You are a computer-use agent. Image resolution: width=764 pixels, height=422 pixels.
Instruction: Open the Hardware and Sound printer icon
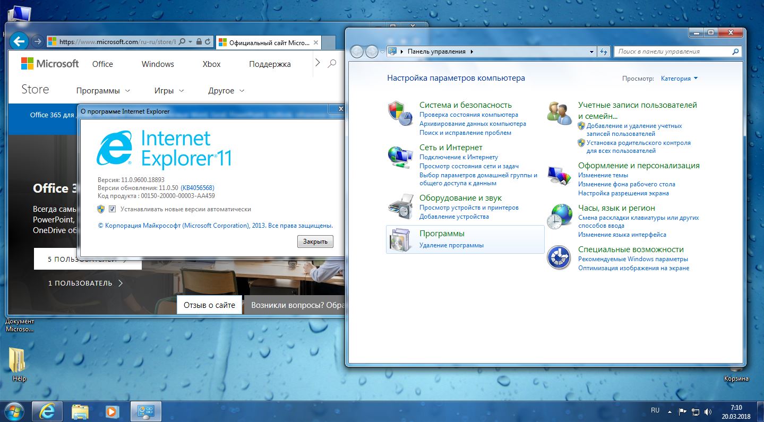click(x=400, y=206)
